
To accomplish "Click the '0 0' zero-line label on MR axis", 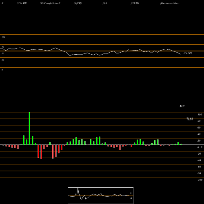I will point(200,147).
